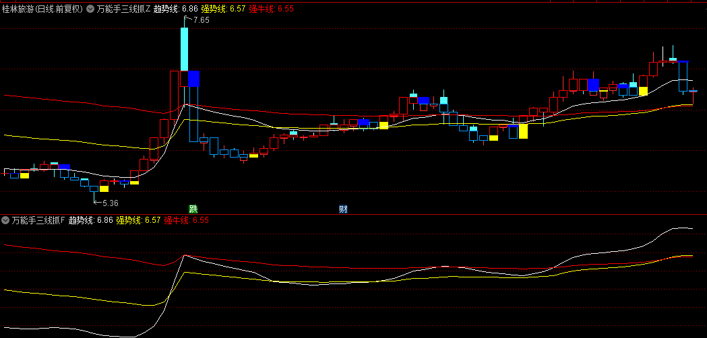Image resolution: width=707 pixels, height=338 pixels.
Task: Click the 7.65 high price label
Action: [x=201, y=20]
